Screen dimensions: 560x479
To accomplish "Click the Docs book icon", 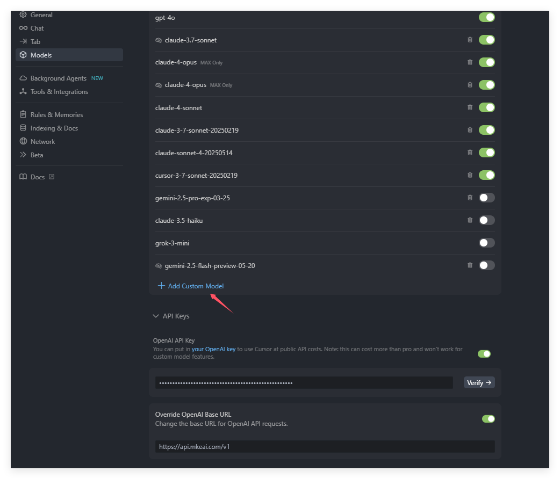I will click(23, 177).
